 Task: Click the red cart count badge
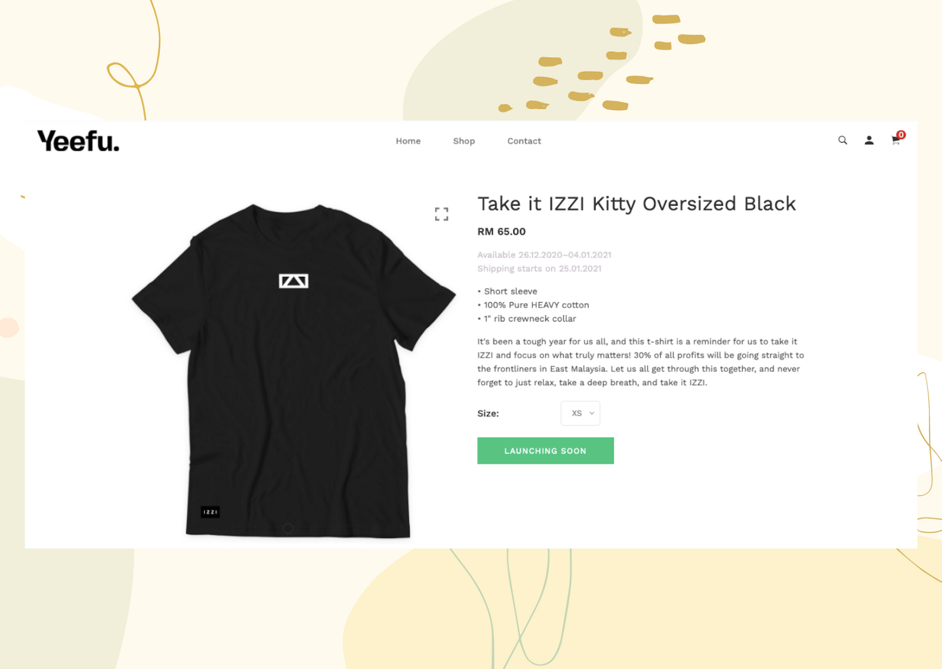[x=901, y=135]
